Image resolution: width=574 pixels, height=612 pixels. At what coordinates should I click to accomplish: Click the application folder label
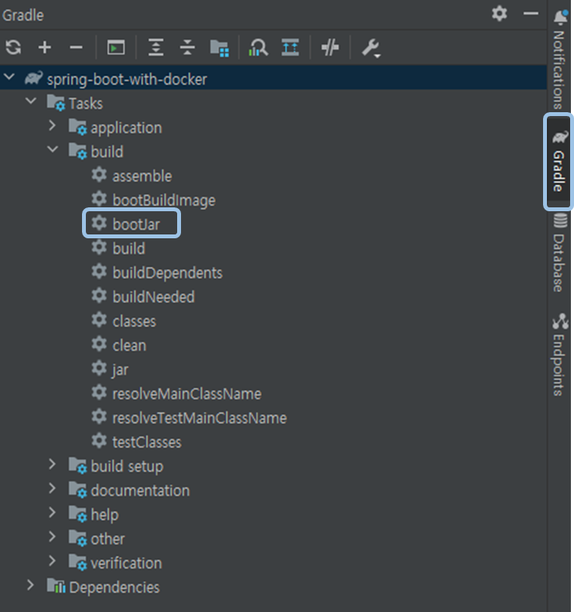(x=126, y=128)
